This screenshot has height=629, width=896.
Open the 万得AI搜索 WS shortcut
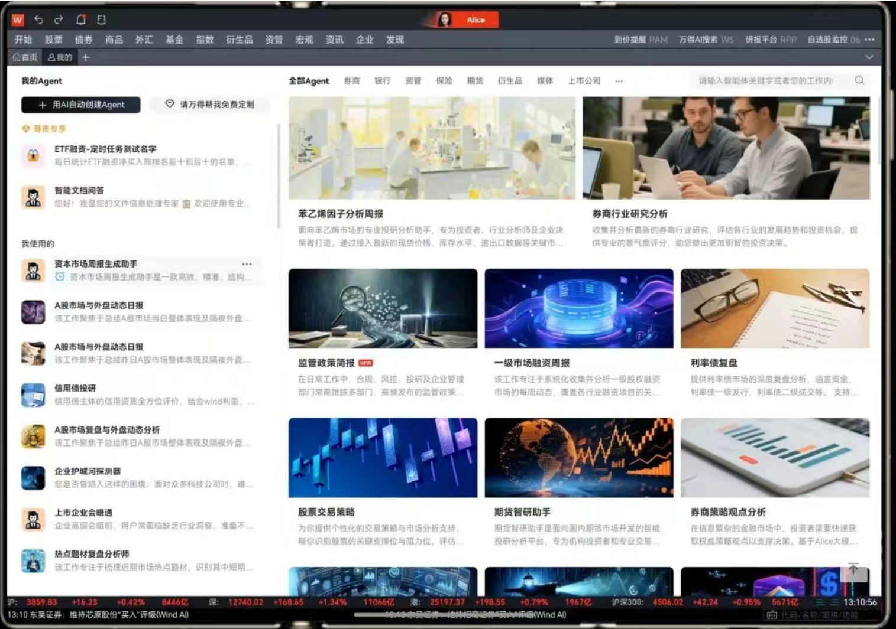coord(706,40)
